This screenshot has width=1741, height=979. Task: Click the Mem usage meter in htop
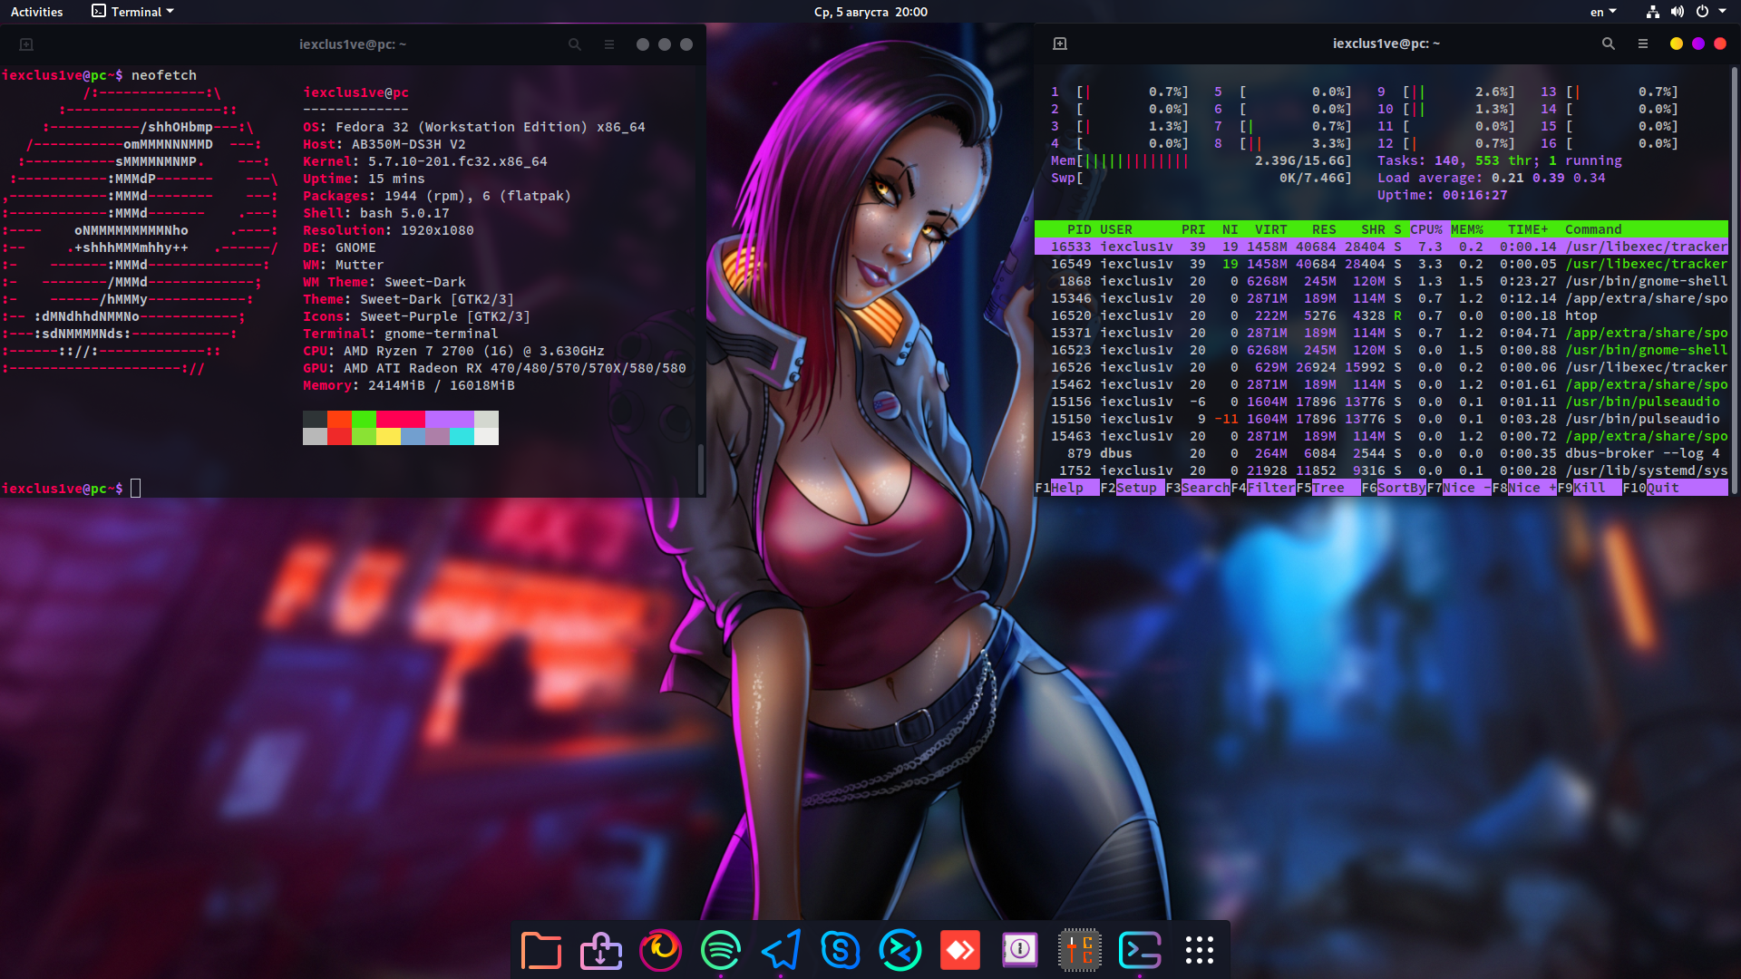point(1201,160)
